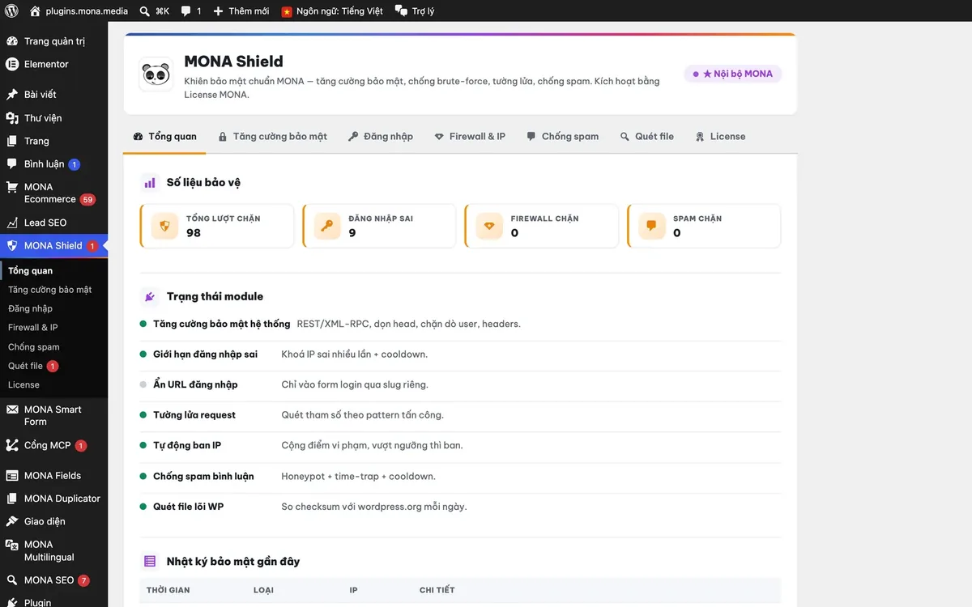Open the Quét file tab
972x607 pixels.
pos(647,137)
